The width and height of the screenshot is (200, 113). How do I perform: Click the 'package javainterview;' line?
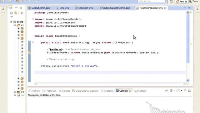click(52, 13)
